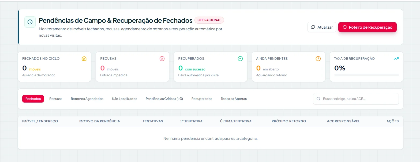
Task: Click the Entrada impedida text
Action: pyautogui.click(x=114, y=75)
